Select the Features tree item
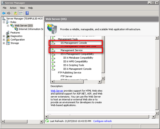This screenshot has width=160, height=129. pos(15,33)
